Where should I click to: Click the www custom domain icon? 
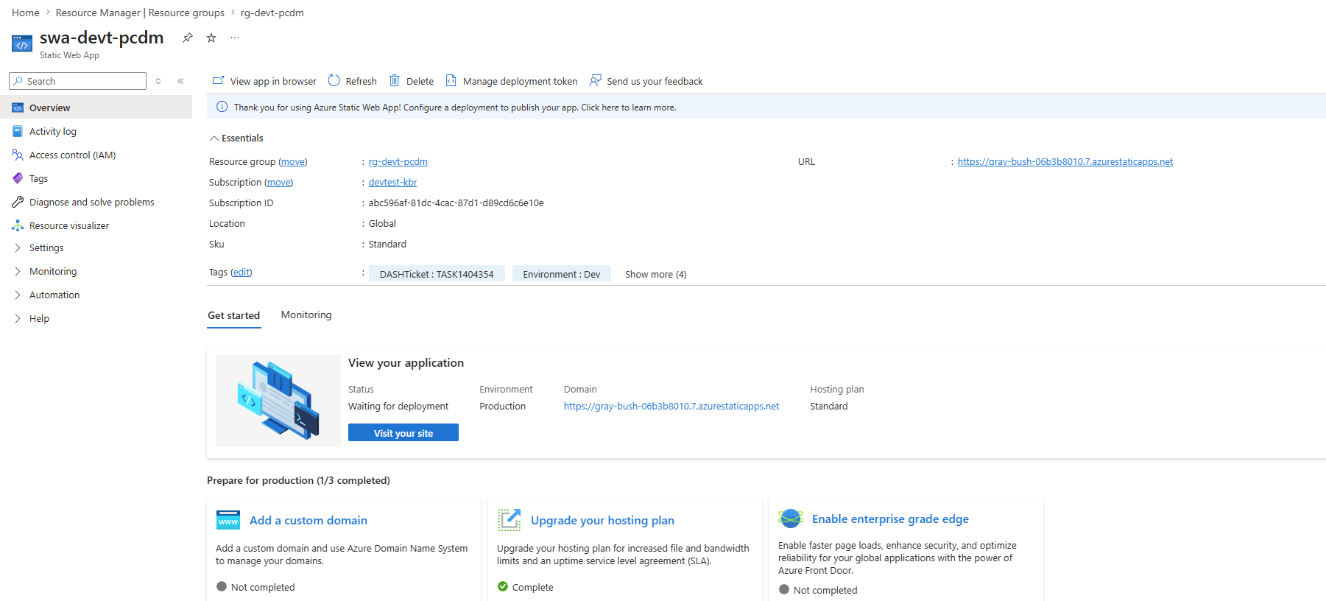228,520
